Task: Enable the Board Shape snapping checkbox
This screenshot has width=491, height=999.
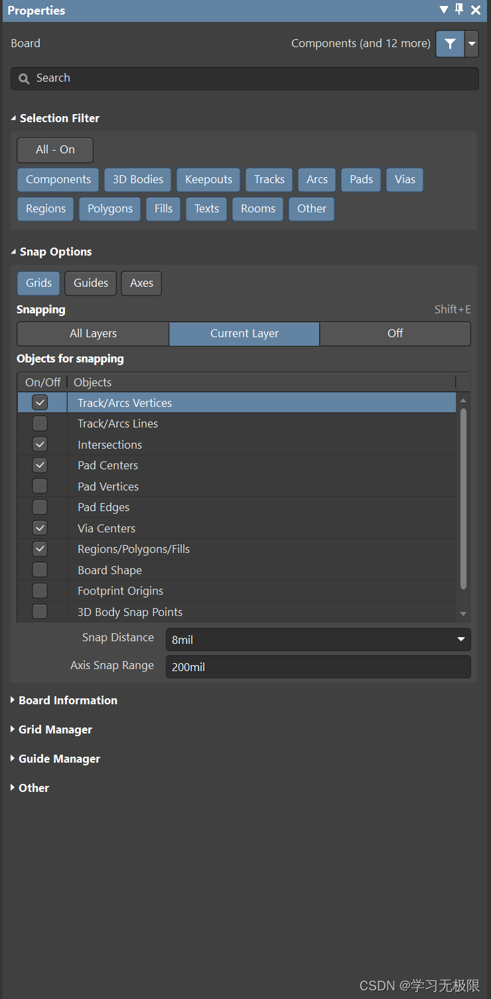Action: (x=40, y=570)
